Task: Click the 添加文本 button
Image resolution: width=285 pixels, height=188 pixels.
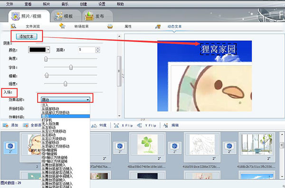Action: point(27,37)
